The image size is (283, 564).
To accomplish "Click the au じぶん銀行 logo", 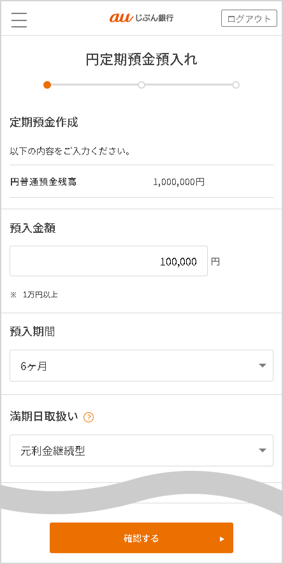I will (141, 18).
